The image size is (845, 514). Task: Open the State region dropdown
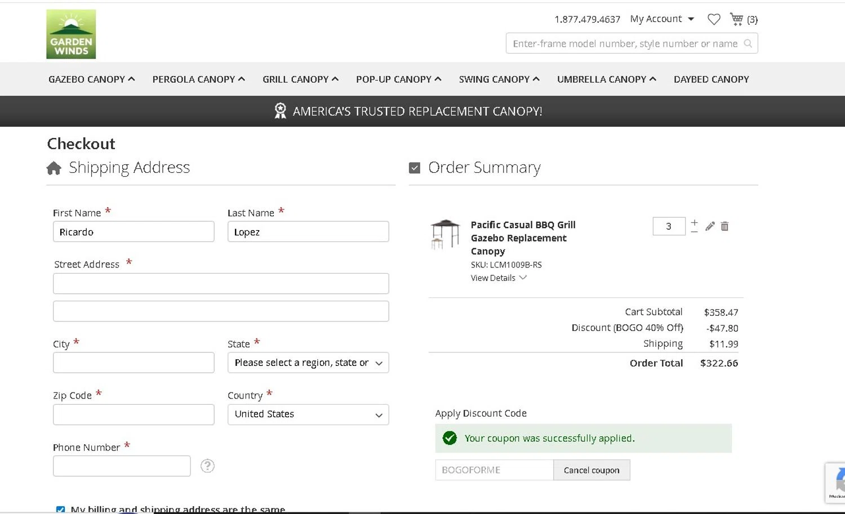pyautogui.click(x=308, y=363)
